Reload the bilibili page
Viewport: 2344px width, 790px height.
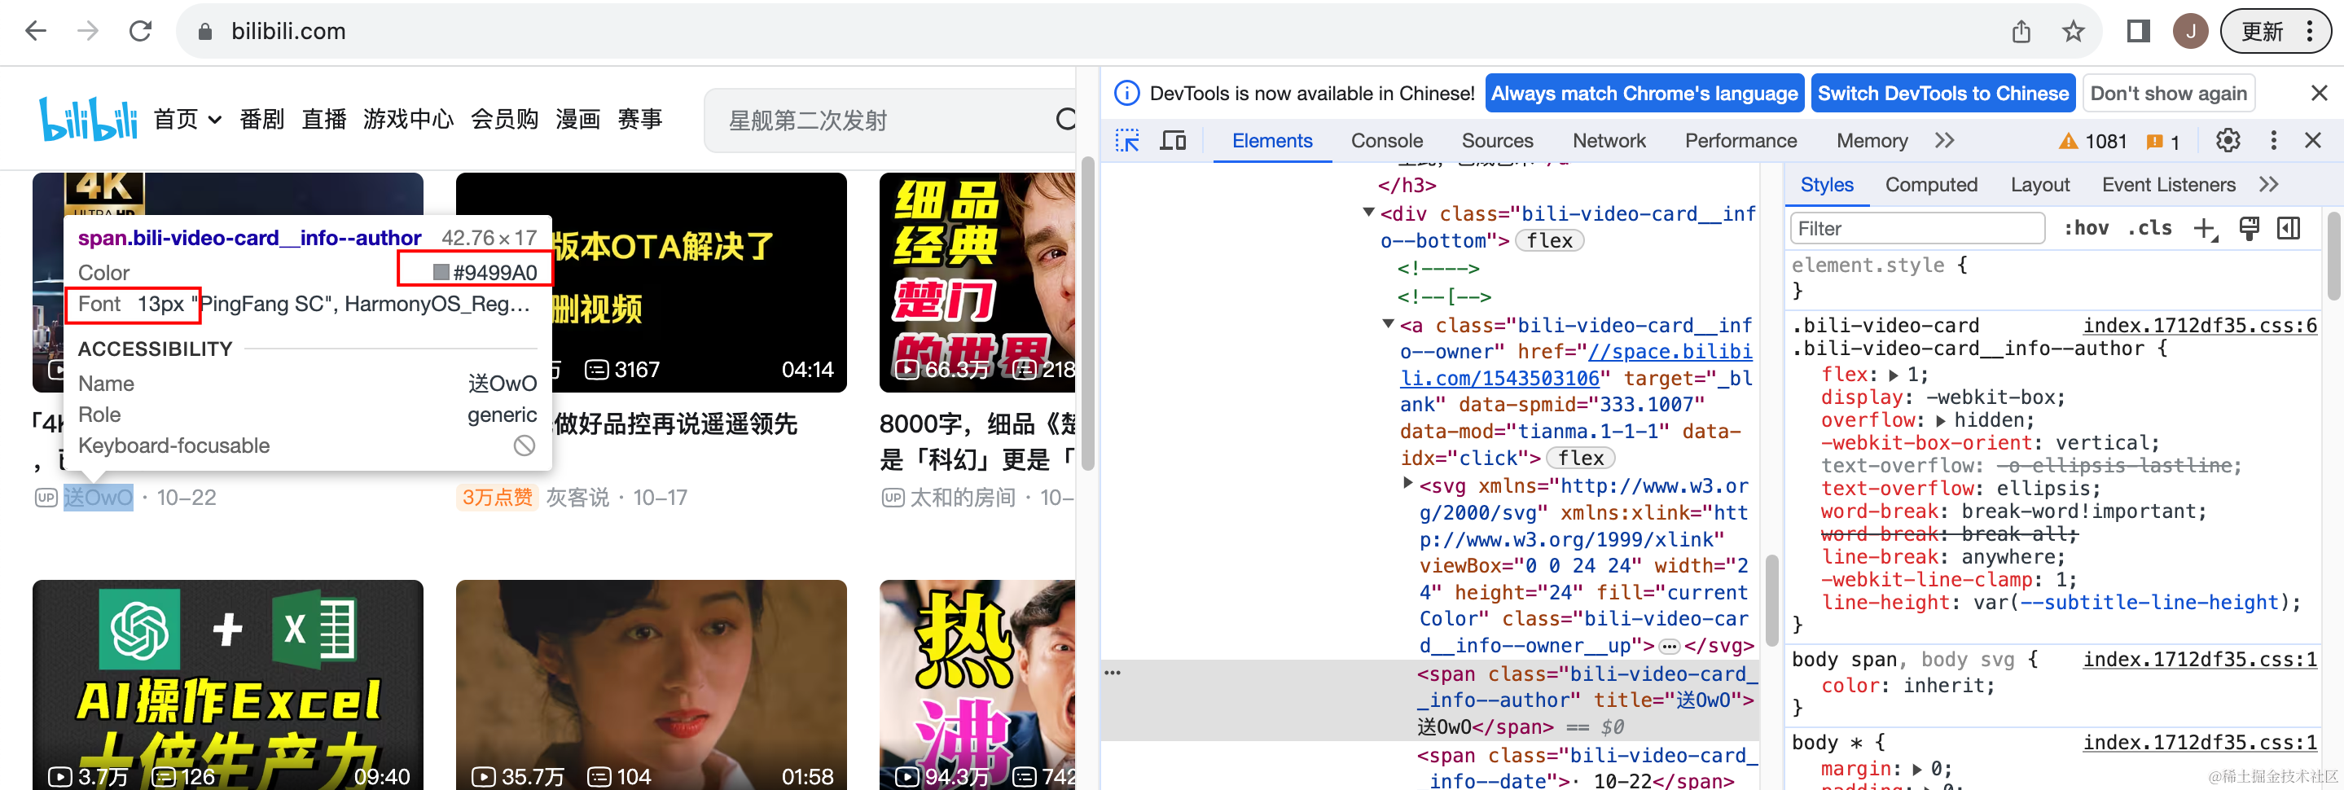(140, 31)
